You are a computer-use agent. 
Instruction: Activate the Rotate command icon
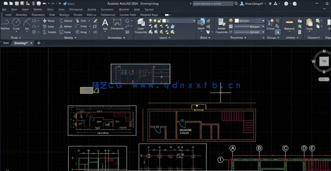pyautogui.click(x=61, y=21)
